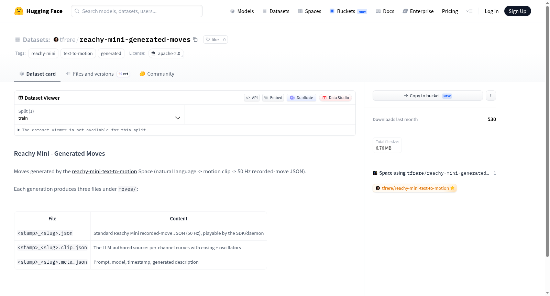Open the more options kebab menu

pos(491,96)
